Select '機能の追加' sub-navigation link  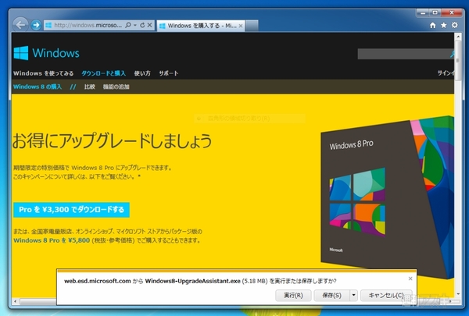116,87
